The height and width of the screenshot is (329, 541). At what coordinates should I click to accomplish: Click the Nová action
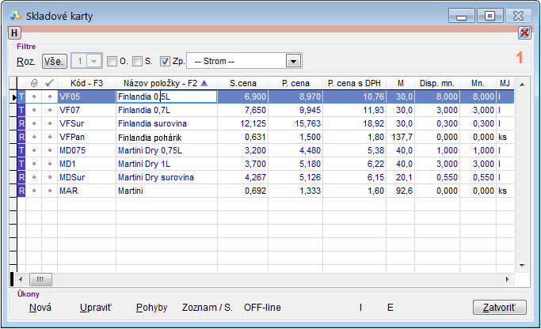40,307
